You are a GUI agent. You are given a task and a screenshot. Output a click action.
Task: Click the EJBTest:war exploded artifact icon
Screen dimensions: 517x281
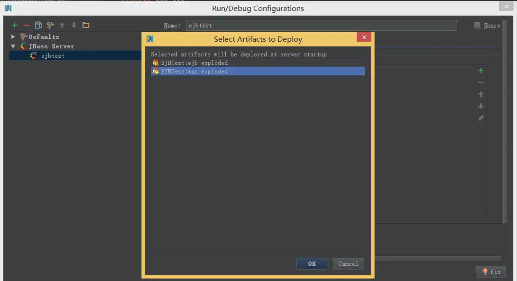click(156, 71)
